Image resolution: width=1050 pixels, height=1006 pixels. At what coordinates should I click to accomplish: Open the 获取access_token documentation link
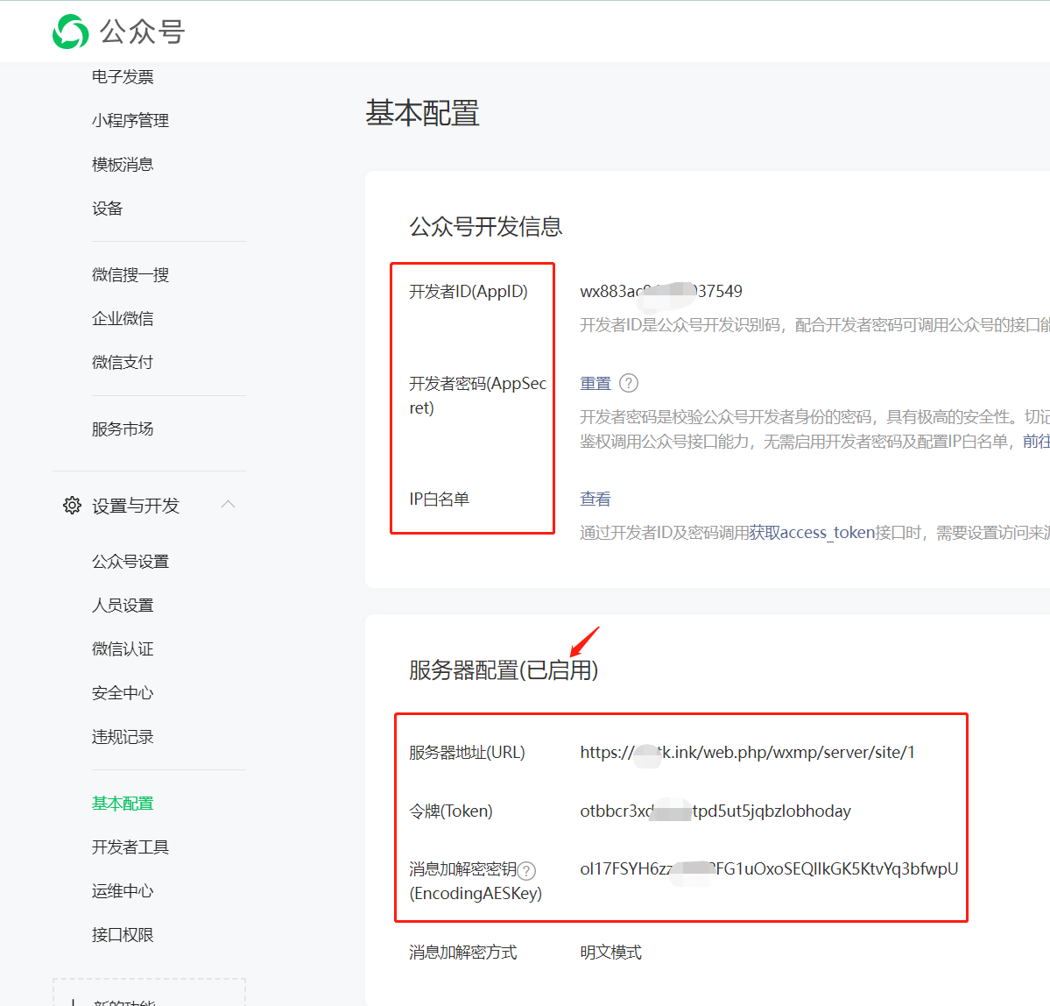812,531
